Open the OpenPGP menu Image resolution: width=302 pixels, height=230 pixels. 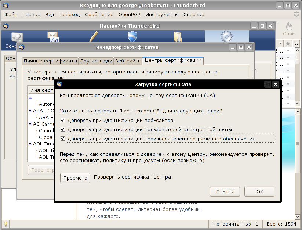pyautogui.click(x=130, y=15)
